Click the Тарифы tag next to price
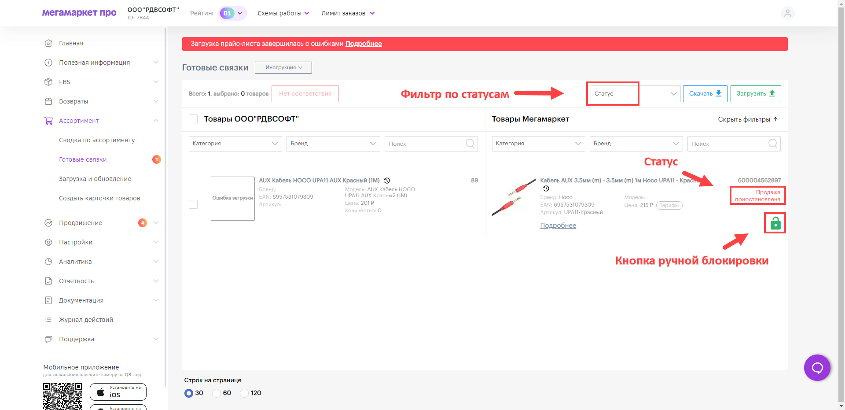 (x=669, y=205)
